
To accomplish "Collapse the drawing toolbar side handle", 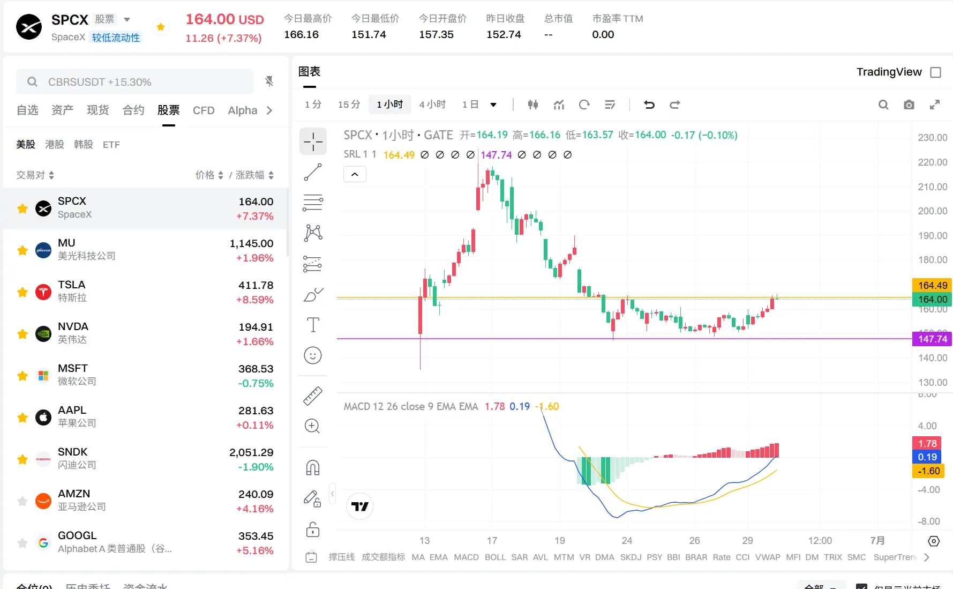I will pos(333,494).
